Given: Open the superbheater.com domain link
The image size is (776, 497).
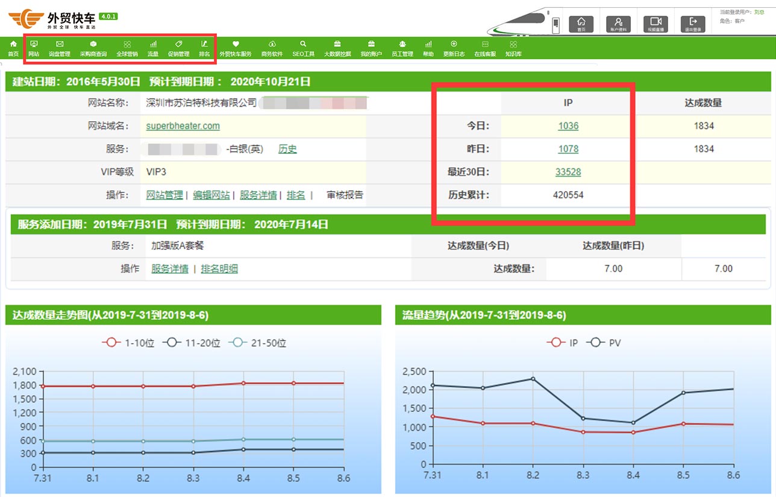Looking at the screenshot, I should pyautogui.click(x=183, y=126).
